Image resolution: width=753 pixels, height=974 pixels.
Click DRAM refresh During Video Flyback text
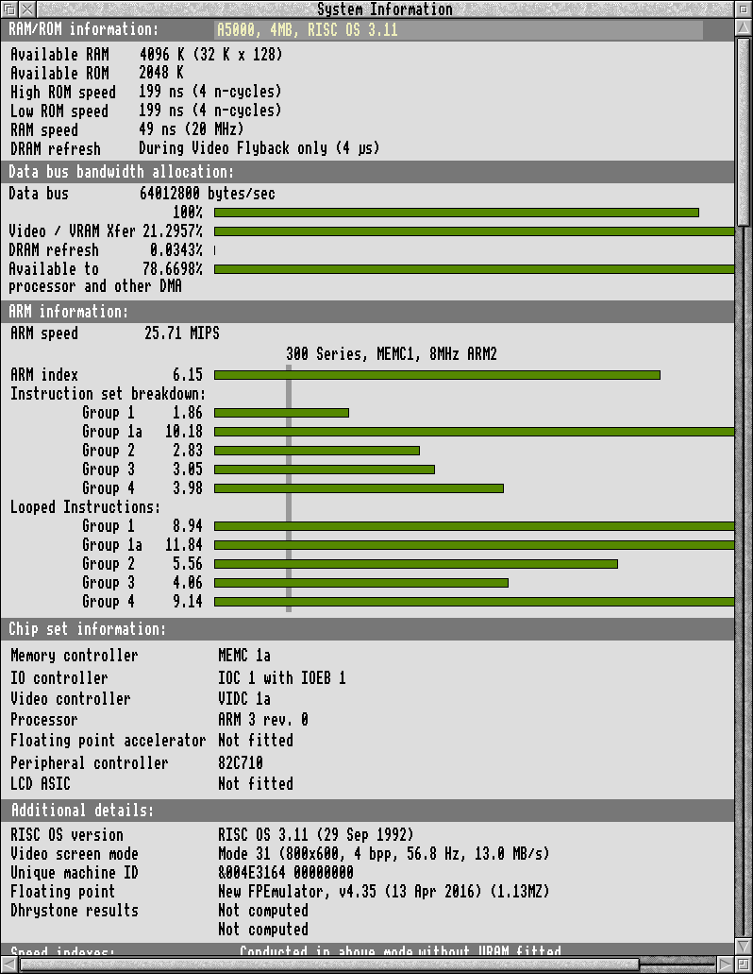[259, 147]
